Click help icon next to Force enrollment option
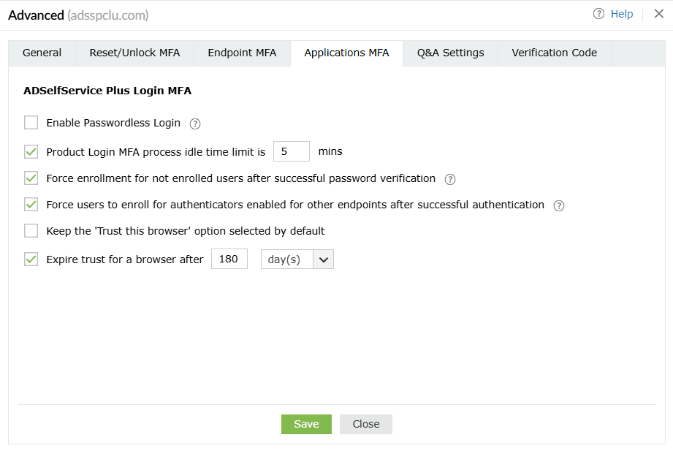Viewport: 673px width, 451px height. click(x=450, y=179)
